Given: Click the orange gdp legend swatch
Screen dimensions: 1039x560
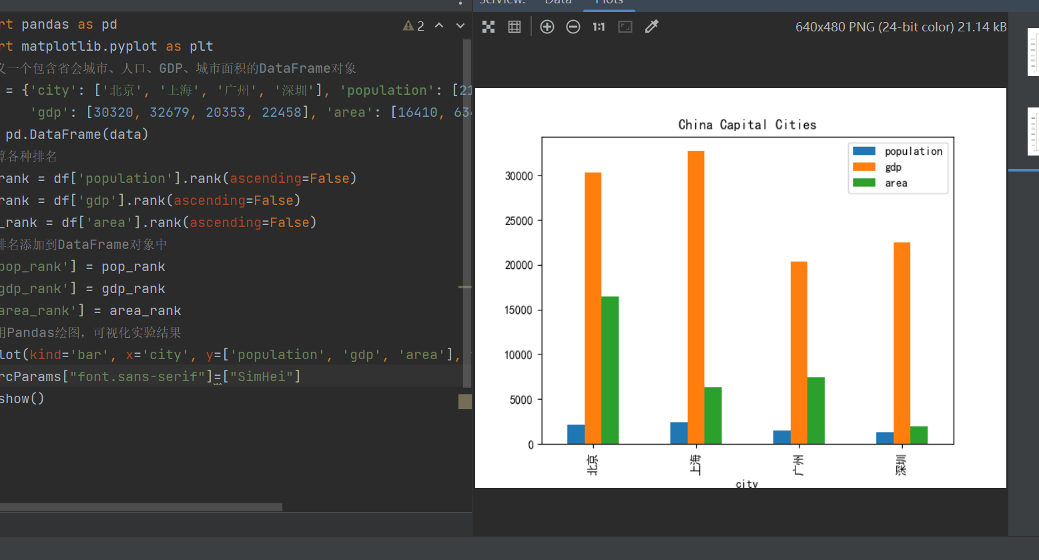Looking at the screenshot, I should tap(864, 168).
